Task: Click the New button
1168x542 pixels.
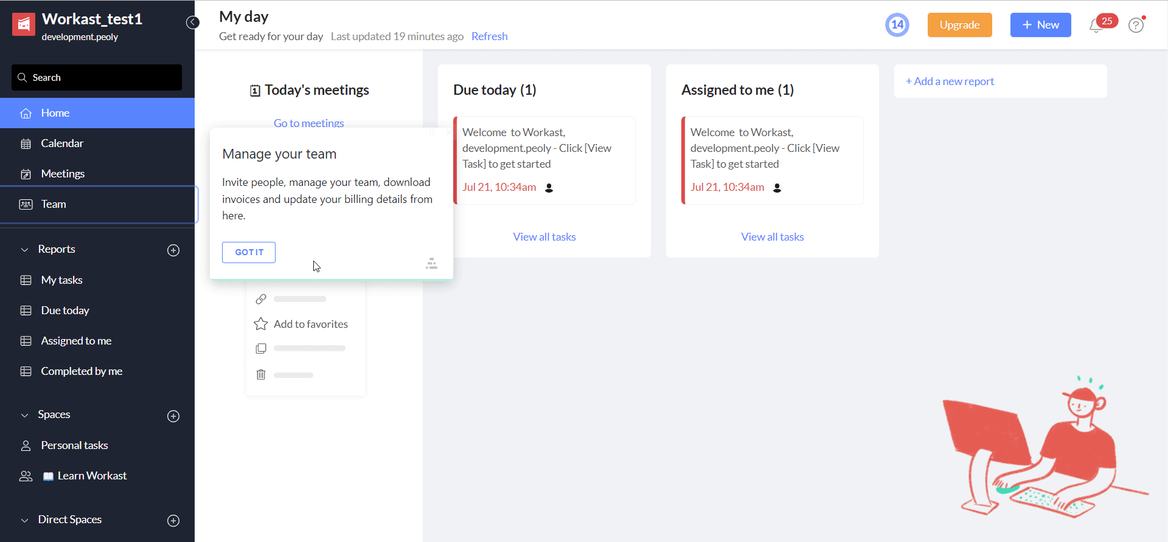Action: click(x=1040, y=25)
